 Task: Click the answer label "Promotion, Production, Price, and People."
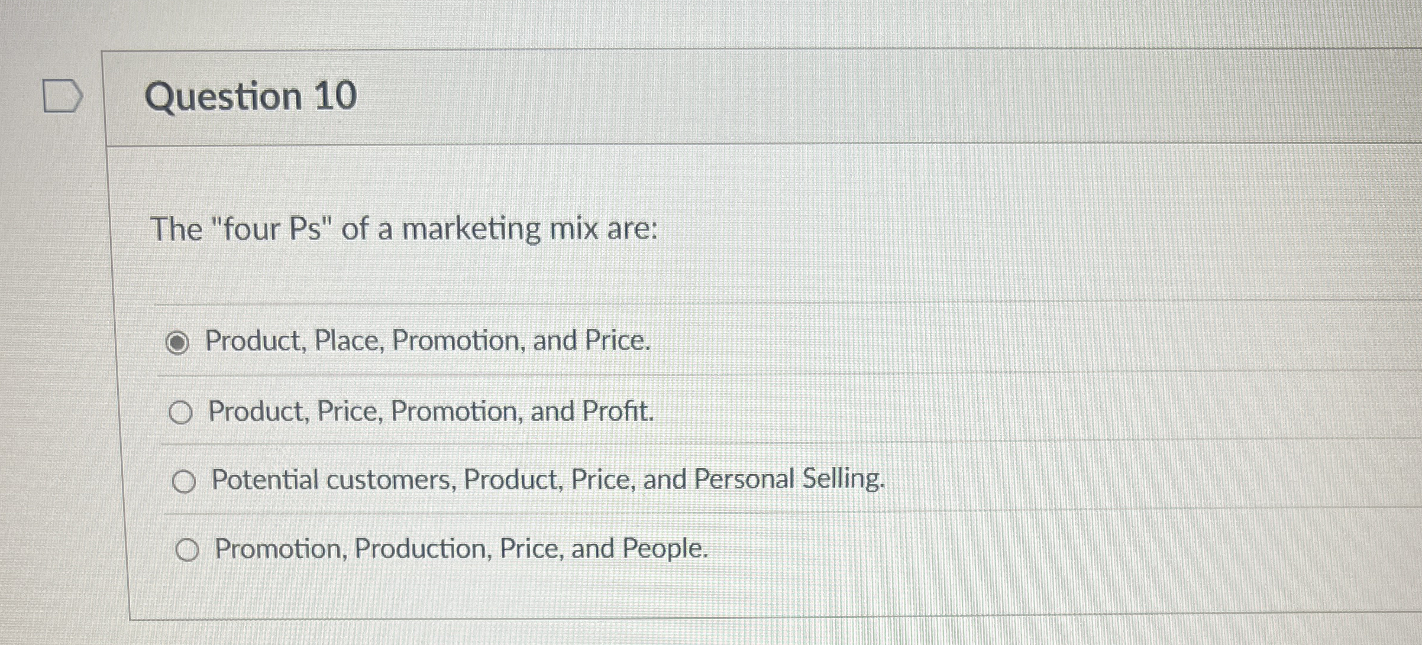(x=461, y=549)
